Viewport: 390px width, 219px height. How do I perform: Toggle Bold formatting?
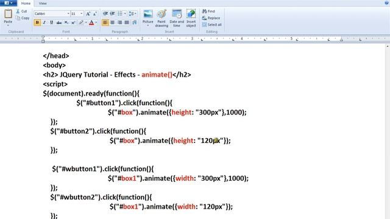[x=37, y=23]
